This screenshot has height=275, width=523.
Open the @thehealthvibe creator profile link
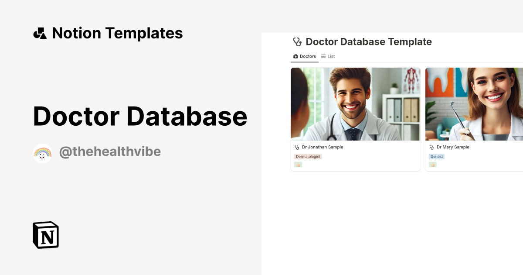click(110, 151)
